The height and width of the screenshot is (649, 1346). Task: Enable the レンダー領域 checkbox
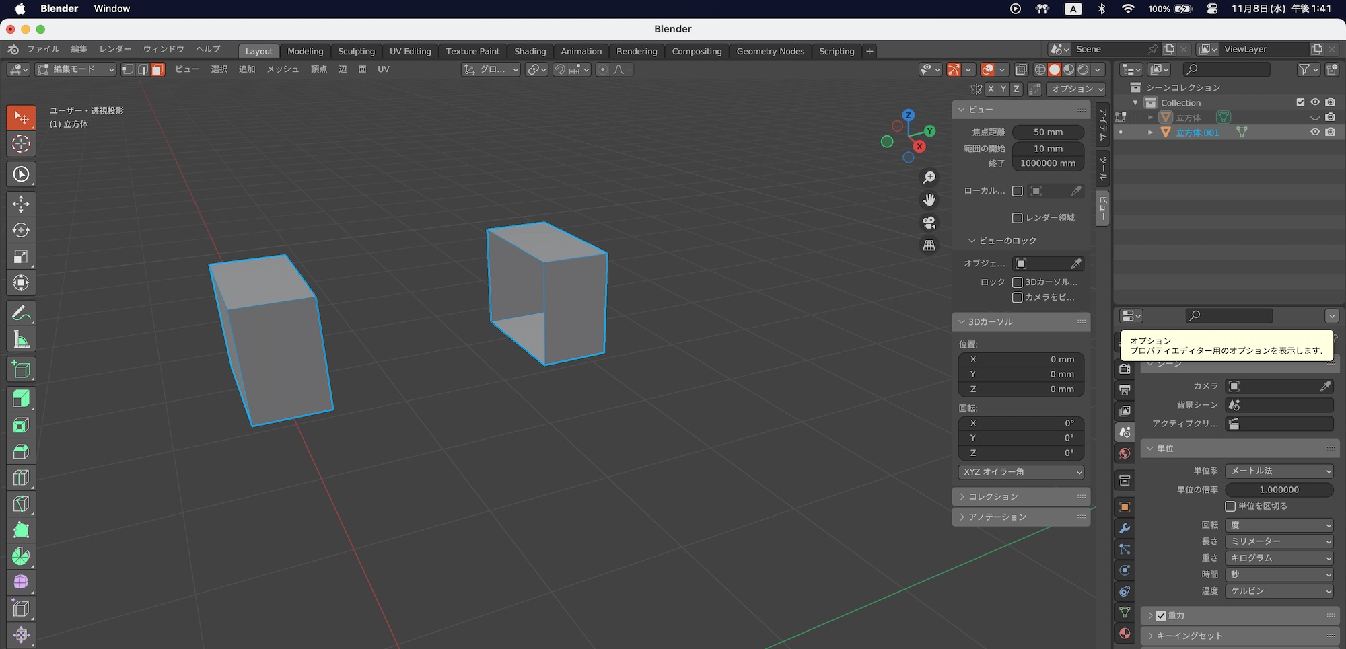coord(1018,218)
